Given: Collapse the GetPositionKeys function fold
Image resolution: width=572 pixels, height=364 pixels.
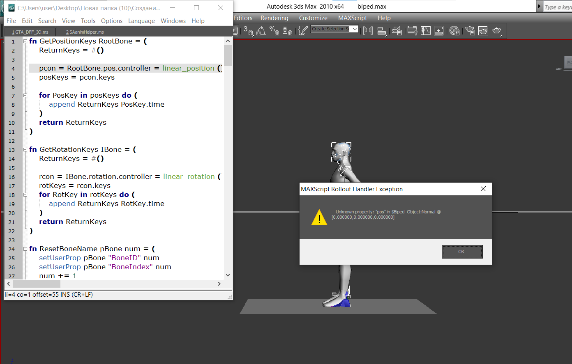Looking at the screenshot, I should tap(25, 41).
